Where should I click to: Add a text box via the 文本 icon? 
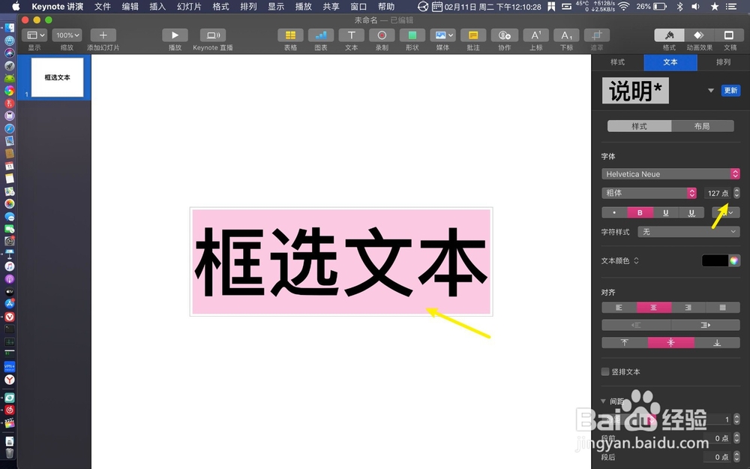pos(351,35)
